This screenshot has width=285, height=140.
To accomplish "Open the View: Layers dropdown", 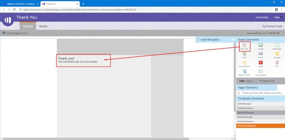I will 246,81.
